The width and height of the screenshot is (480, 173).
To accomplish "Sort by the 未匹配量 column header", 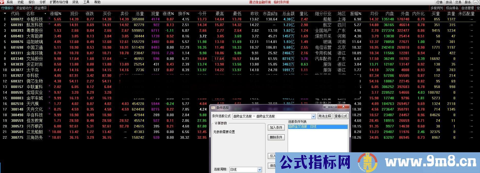I will coord(466,14).
